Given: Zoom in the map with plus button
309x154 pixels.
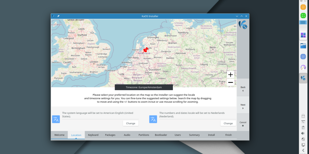Looking at the screenshot, I should (x=230, y=75).
